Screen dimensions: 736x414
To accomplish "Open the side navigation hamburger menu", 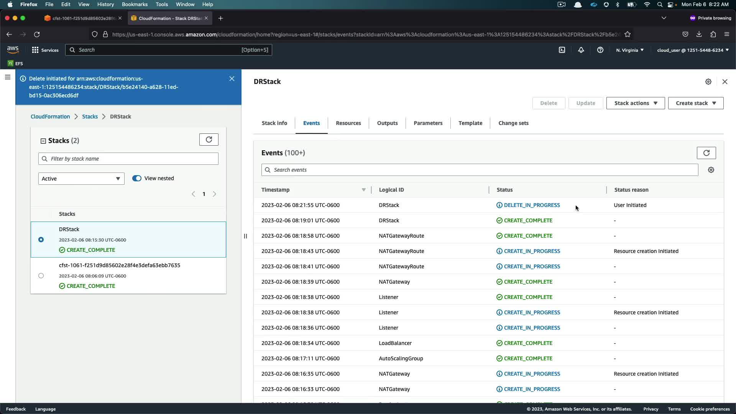I will point(7,77).
